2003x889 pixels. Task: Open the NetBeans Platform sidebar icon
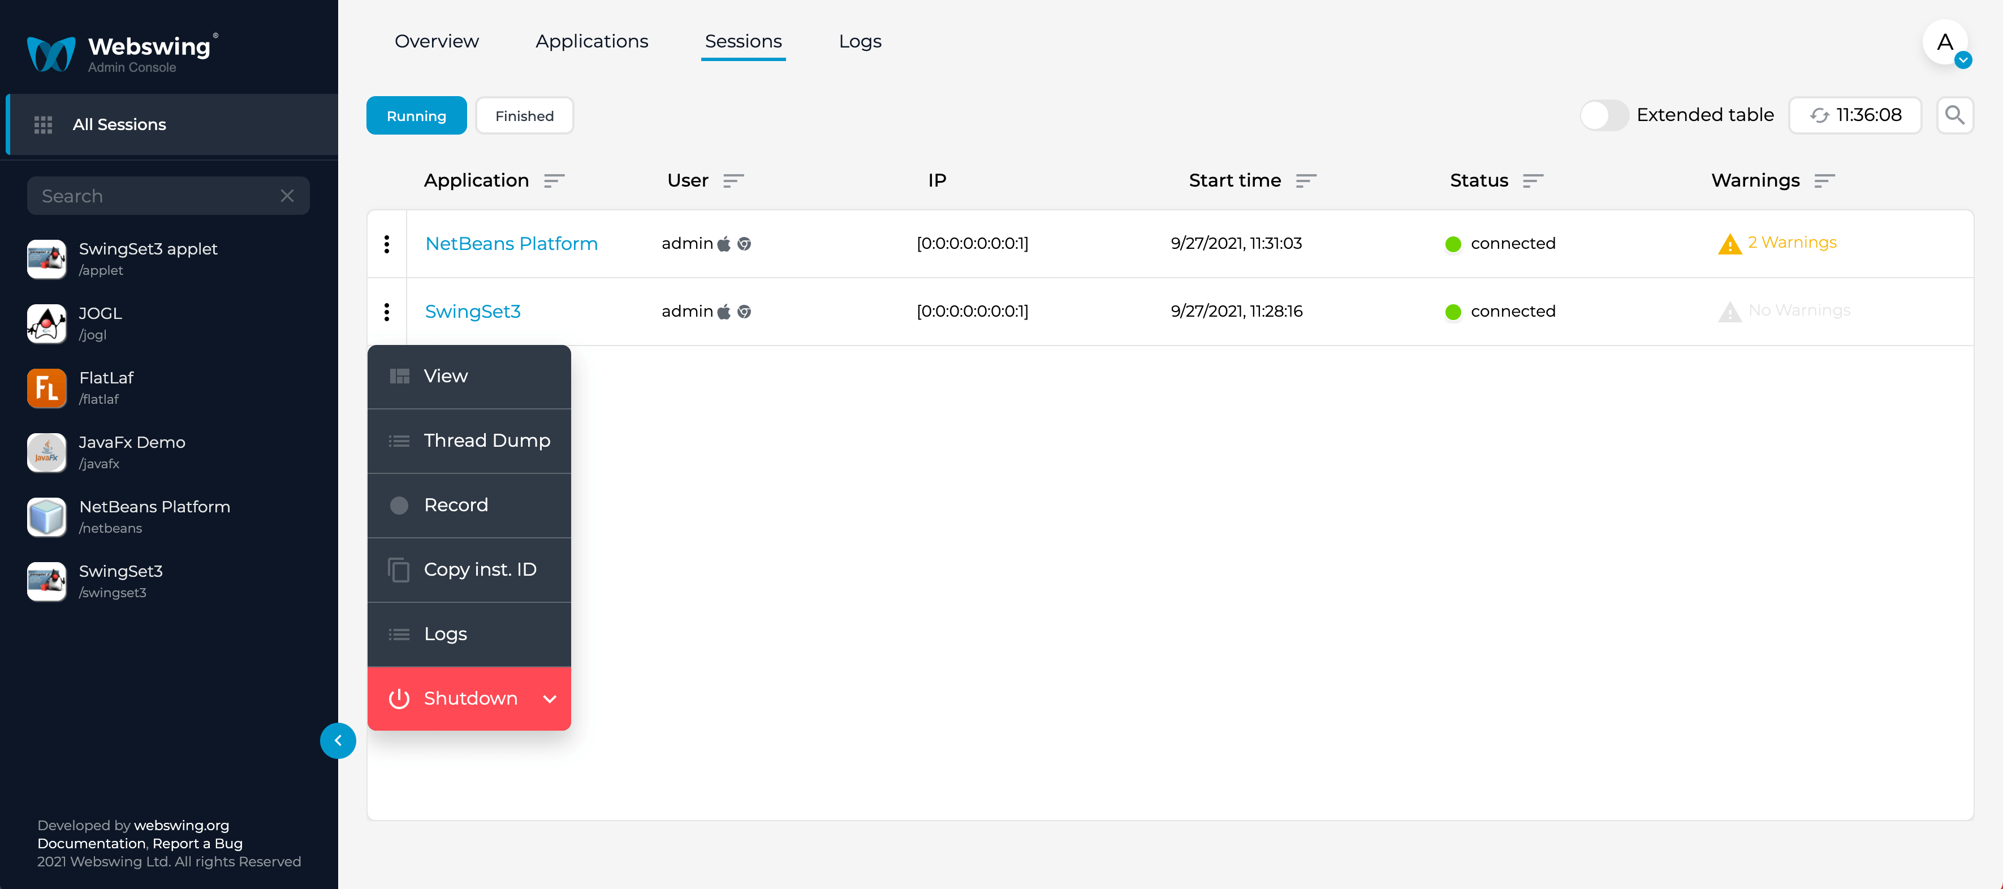point(46,517)
